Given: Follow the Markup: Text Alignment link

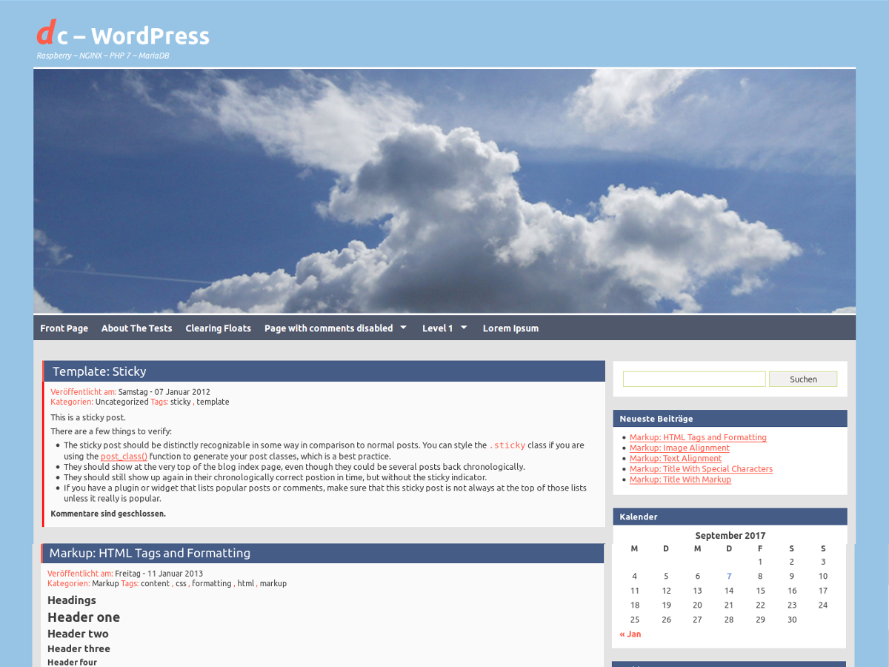Looking at the screenshot, I should 675,457.
